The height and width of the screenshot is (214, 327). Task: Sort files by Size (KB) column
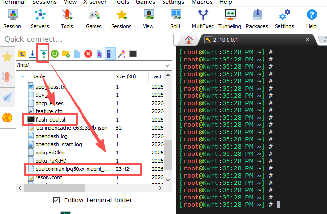click(x=126, y=76)
